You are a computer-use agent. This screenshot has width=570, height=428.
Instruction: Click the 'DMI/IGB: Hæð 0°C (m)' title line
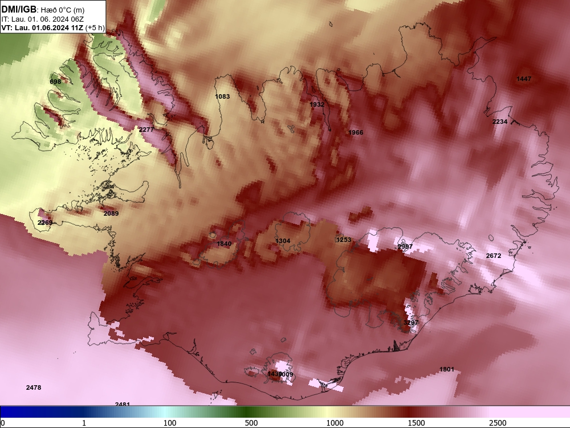(x=43, y=10)
